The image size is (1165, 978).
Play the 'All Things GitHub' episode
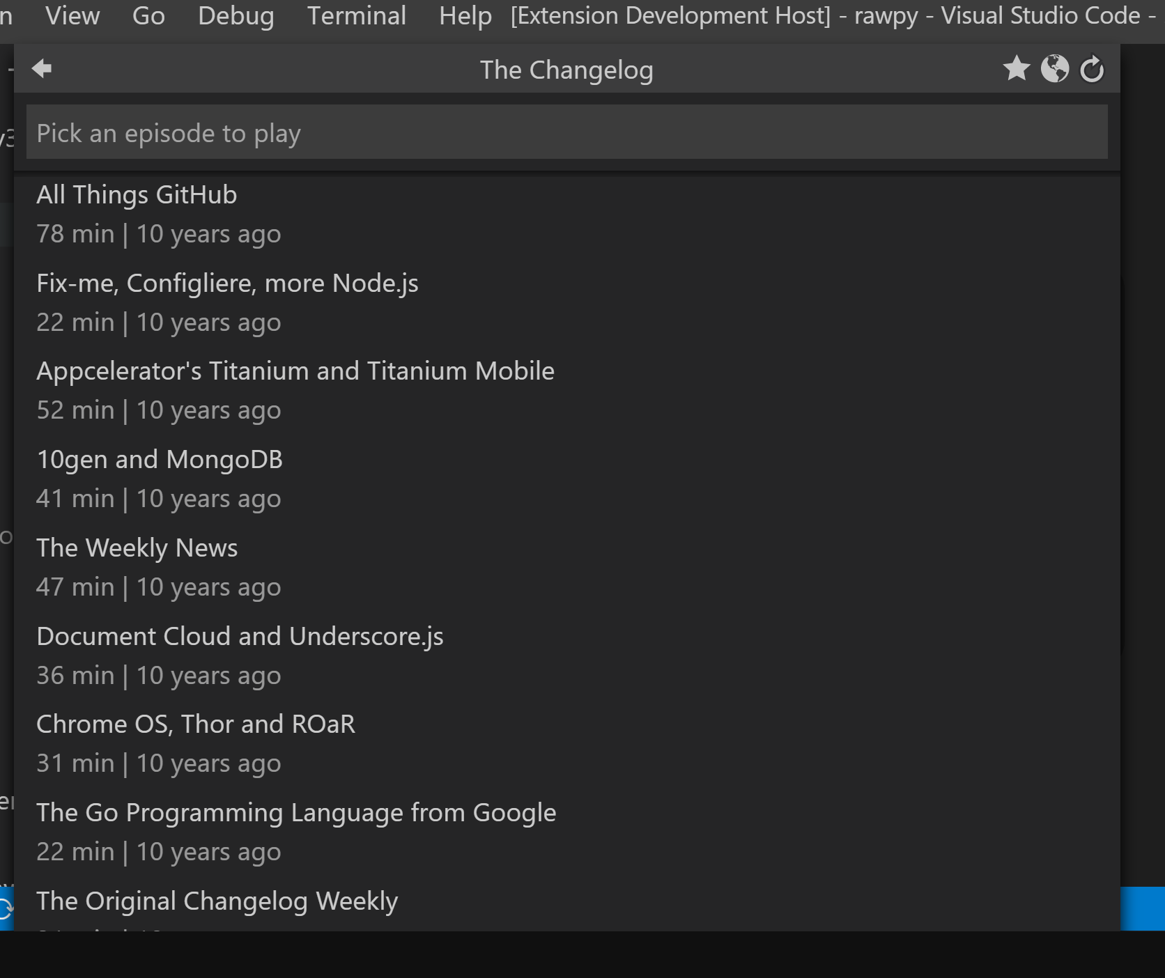click(279, 212)
